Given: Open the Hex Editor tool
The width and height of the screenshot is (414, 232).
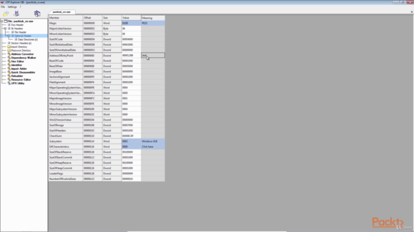Looking at the screenshot, I should [x=17, y=61].
